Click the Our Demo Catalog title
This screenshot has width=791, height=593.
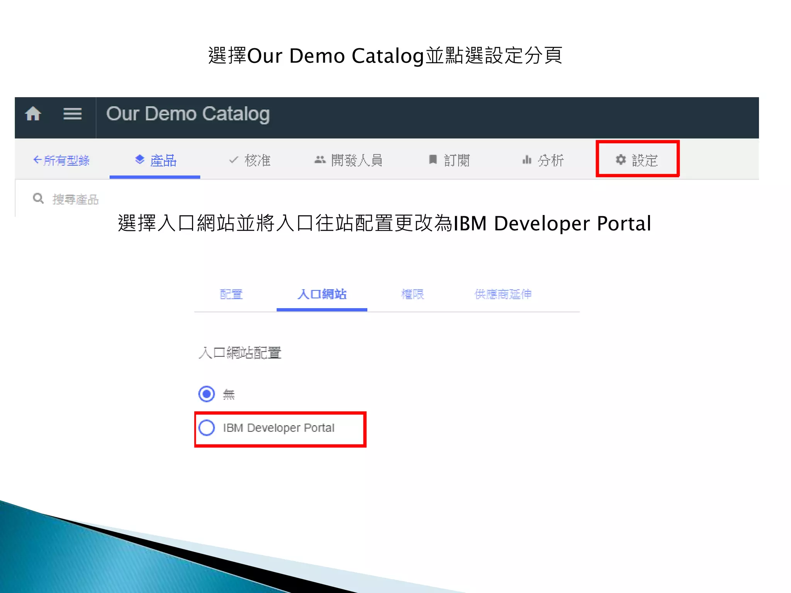pyautogui.click(x=188, y=114)
